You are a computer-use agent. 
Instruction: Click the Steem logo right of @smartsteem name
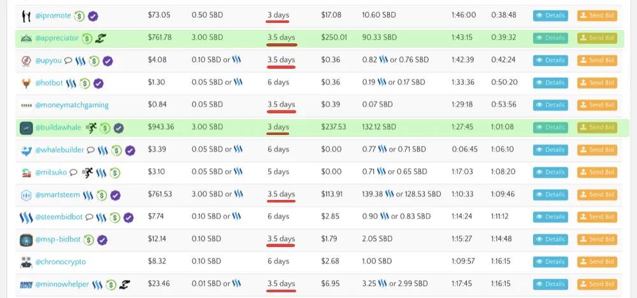pos(88,195)
